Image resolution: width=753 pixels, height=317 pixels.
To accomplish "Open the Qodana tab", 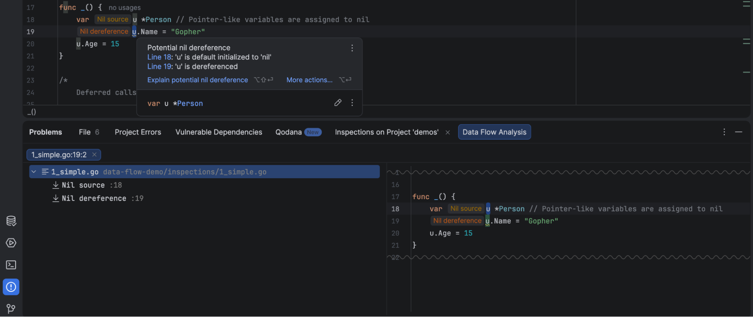I will 289,132.
